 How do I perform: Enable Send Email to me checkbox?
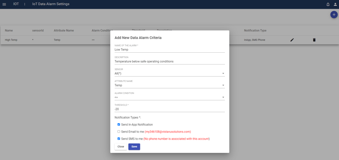(x=118, y=132)
